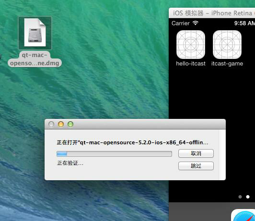The image size is (255, 221).
Task: Select the second page indicator dot in simulator
Action: 248,197
